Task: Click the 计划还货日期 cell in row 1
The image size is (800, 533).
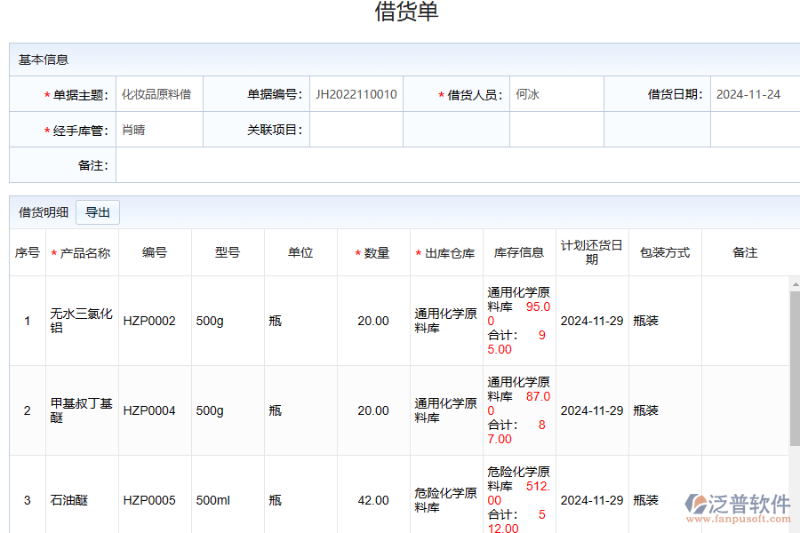Action: pyautogui.click(x=592, y=321)
